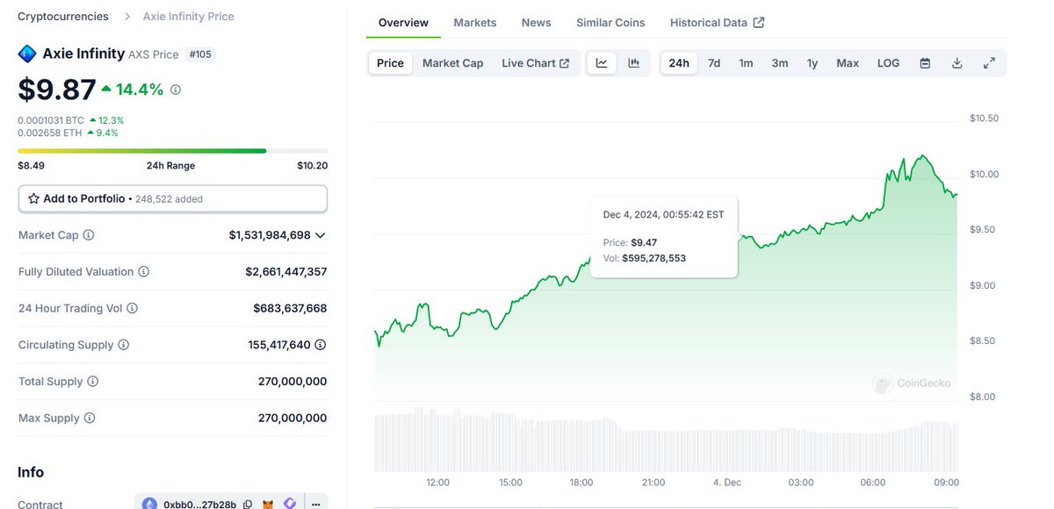Click the $1,531,984,698 market cap value
The width and height of the screenshot is (1054, 509).
click(x=270, y=235)
